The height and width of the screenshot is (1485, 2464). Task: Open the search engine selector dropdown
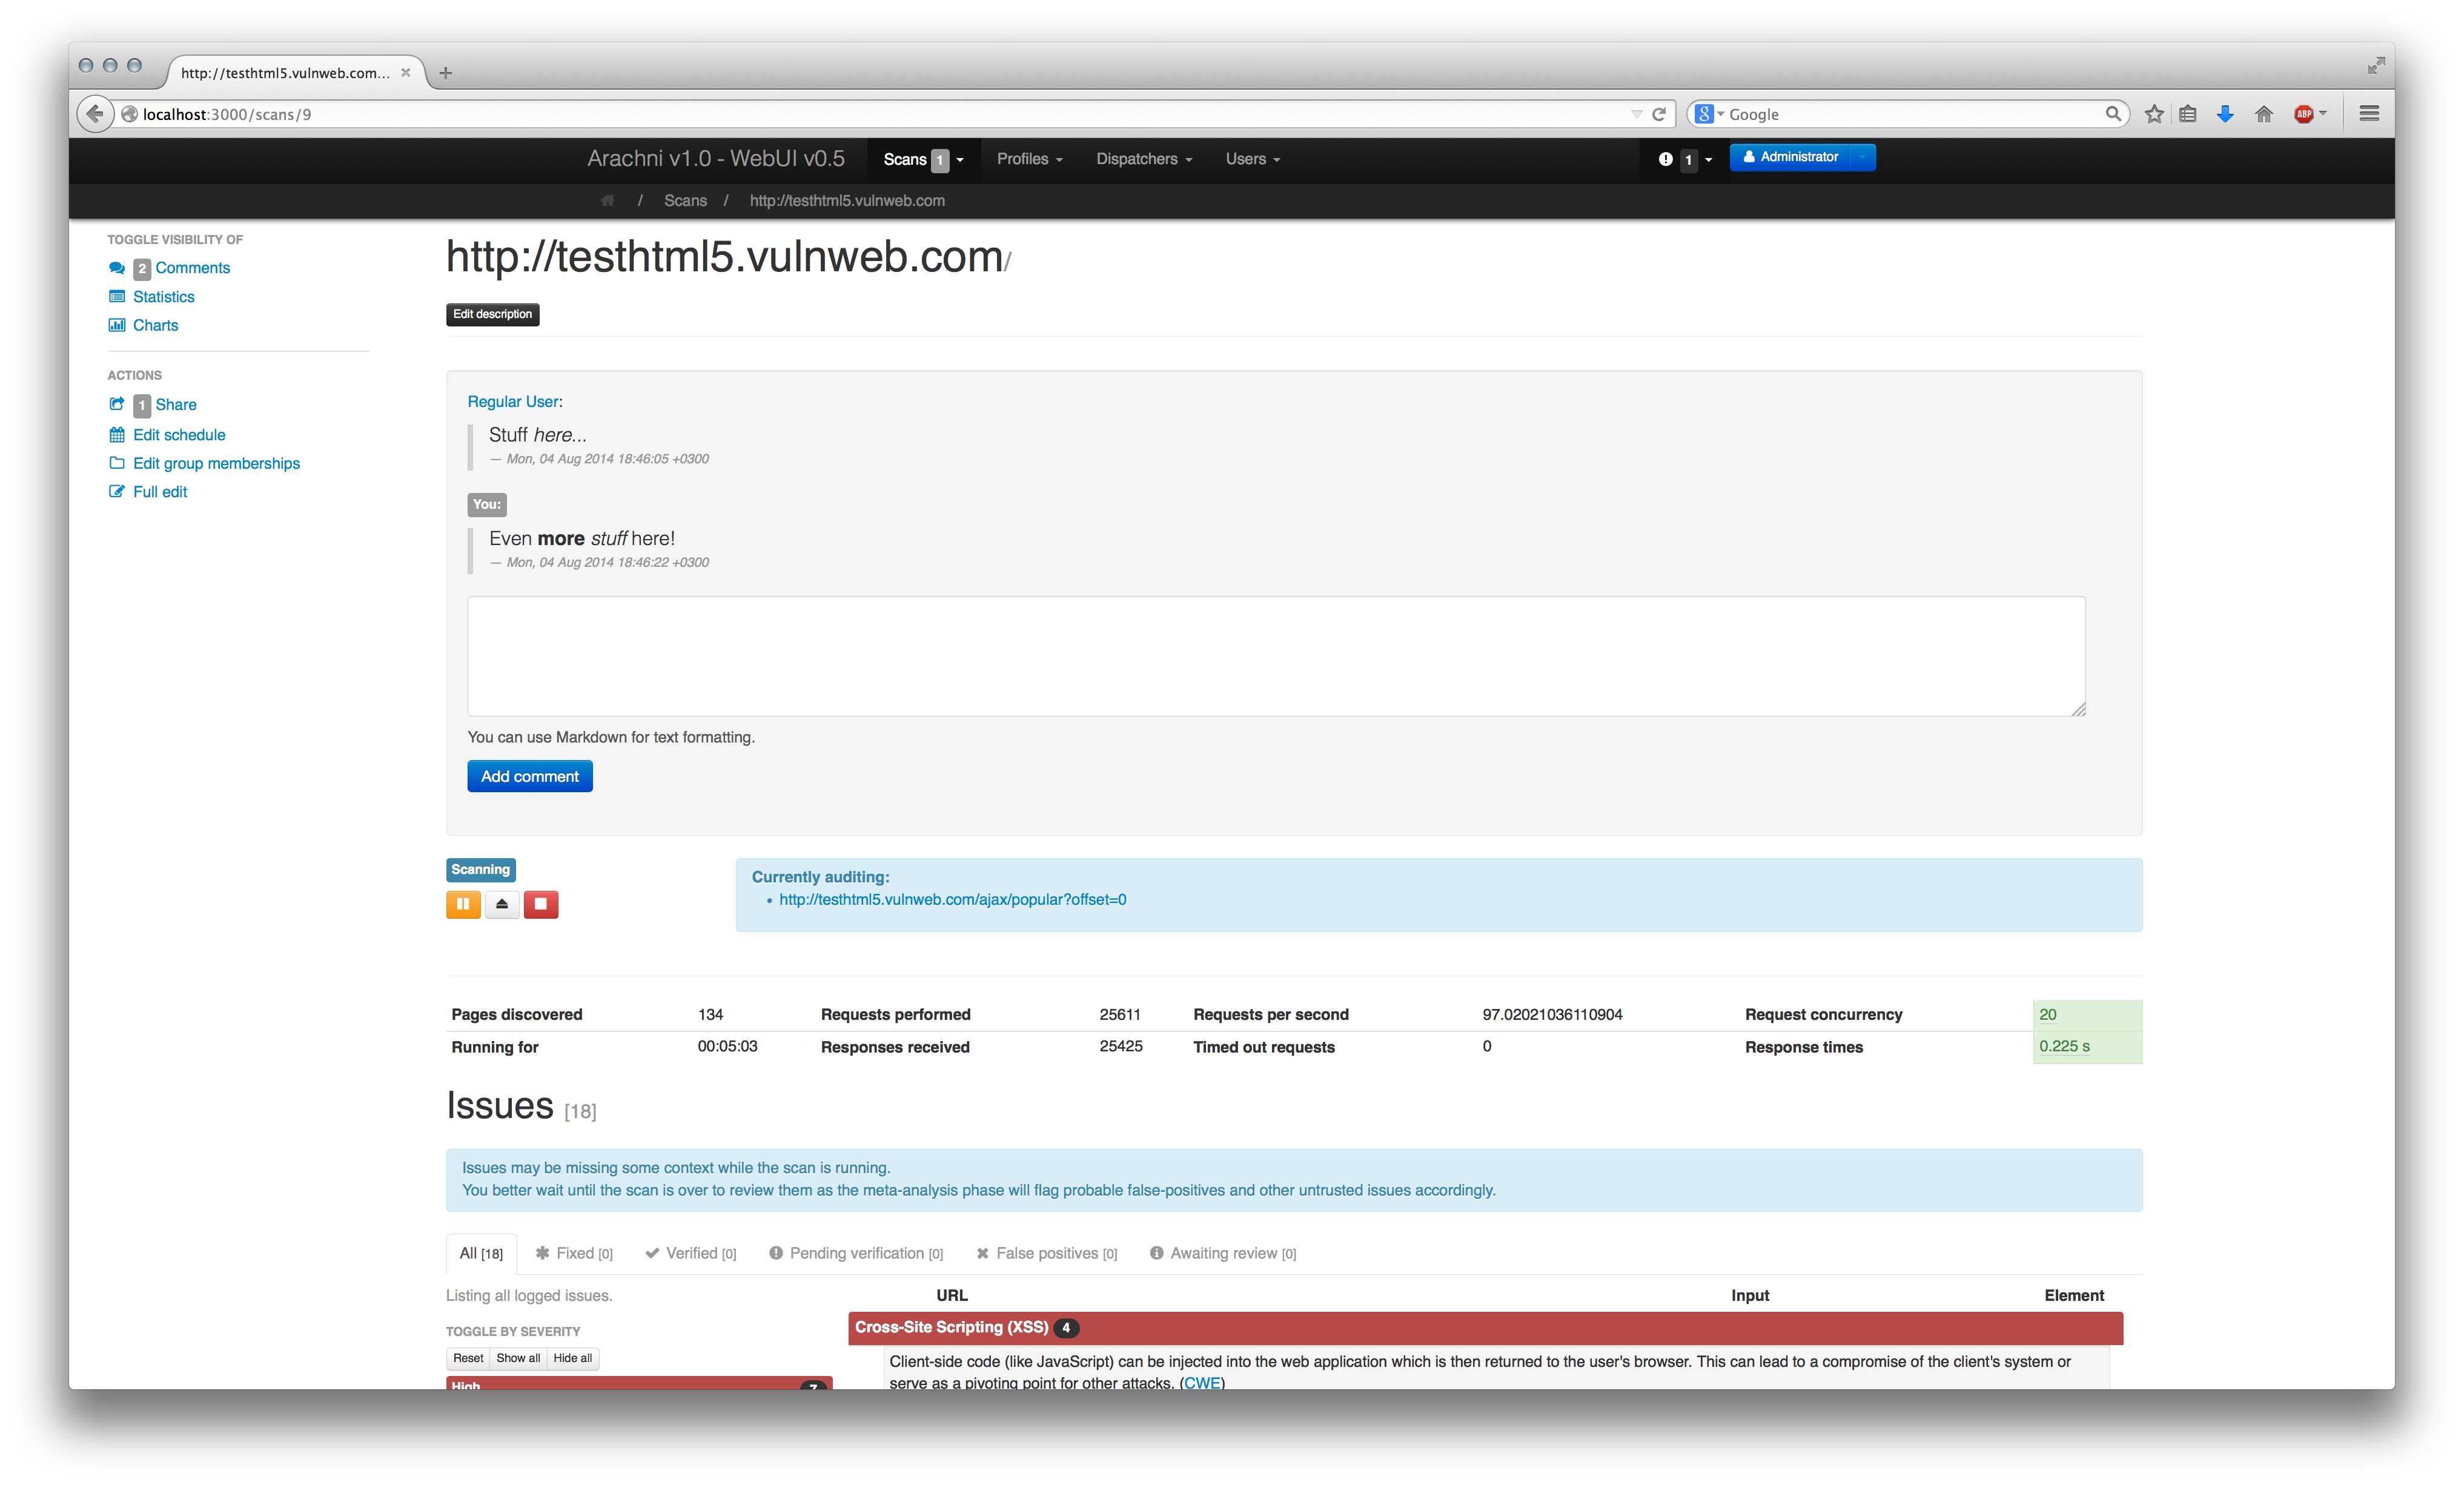(1710, 114)
